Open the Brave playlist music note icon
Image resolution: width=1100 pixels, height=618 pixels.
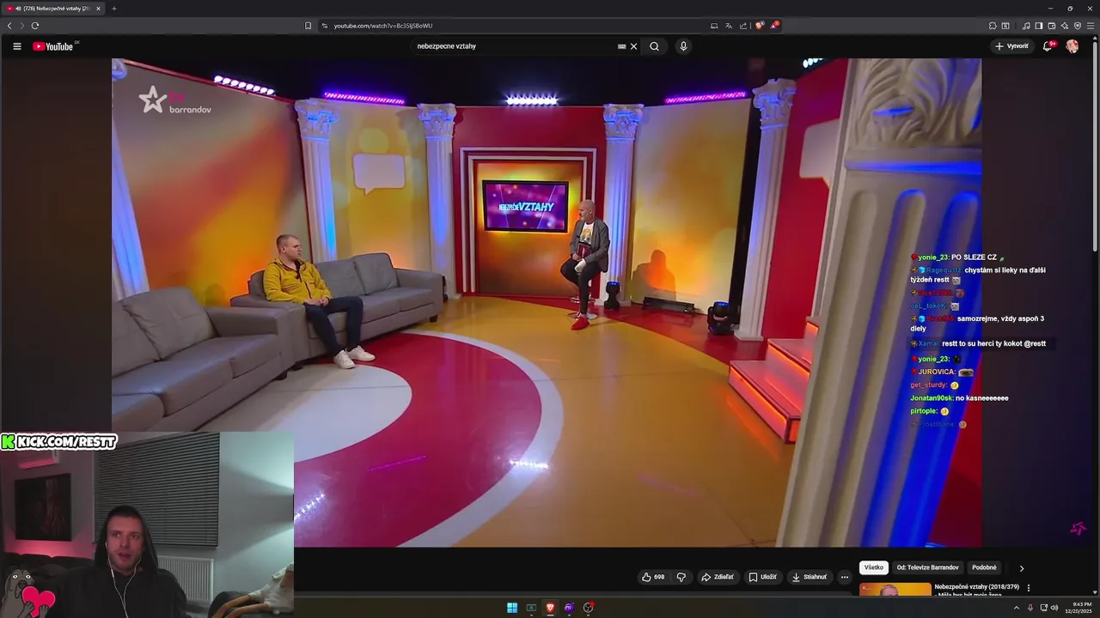(1026, 26)
